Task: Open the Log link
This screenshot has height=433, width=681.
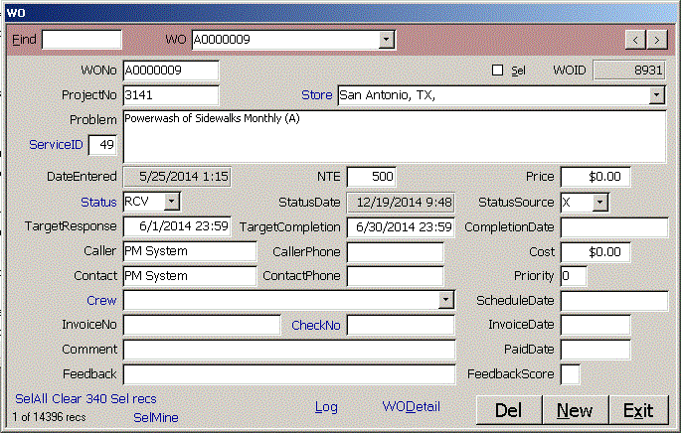Action: tap(326, 407)
